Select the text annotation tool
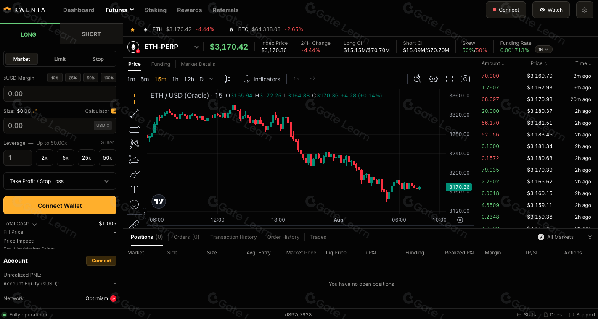The height and width of the screenshot is (319, 598). [134, 189]
